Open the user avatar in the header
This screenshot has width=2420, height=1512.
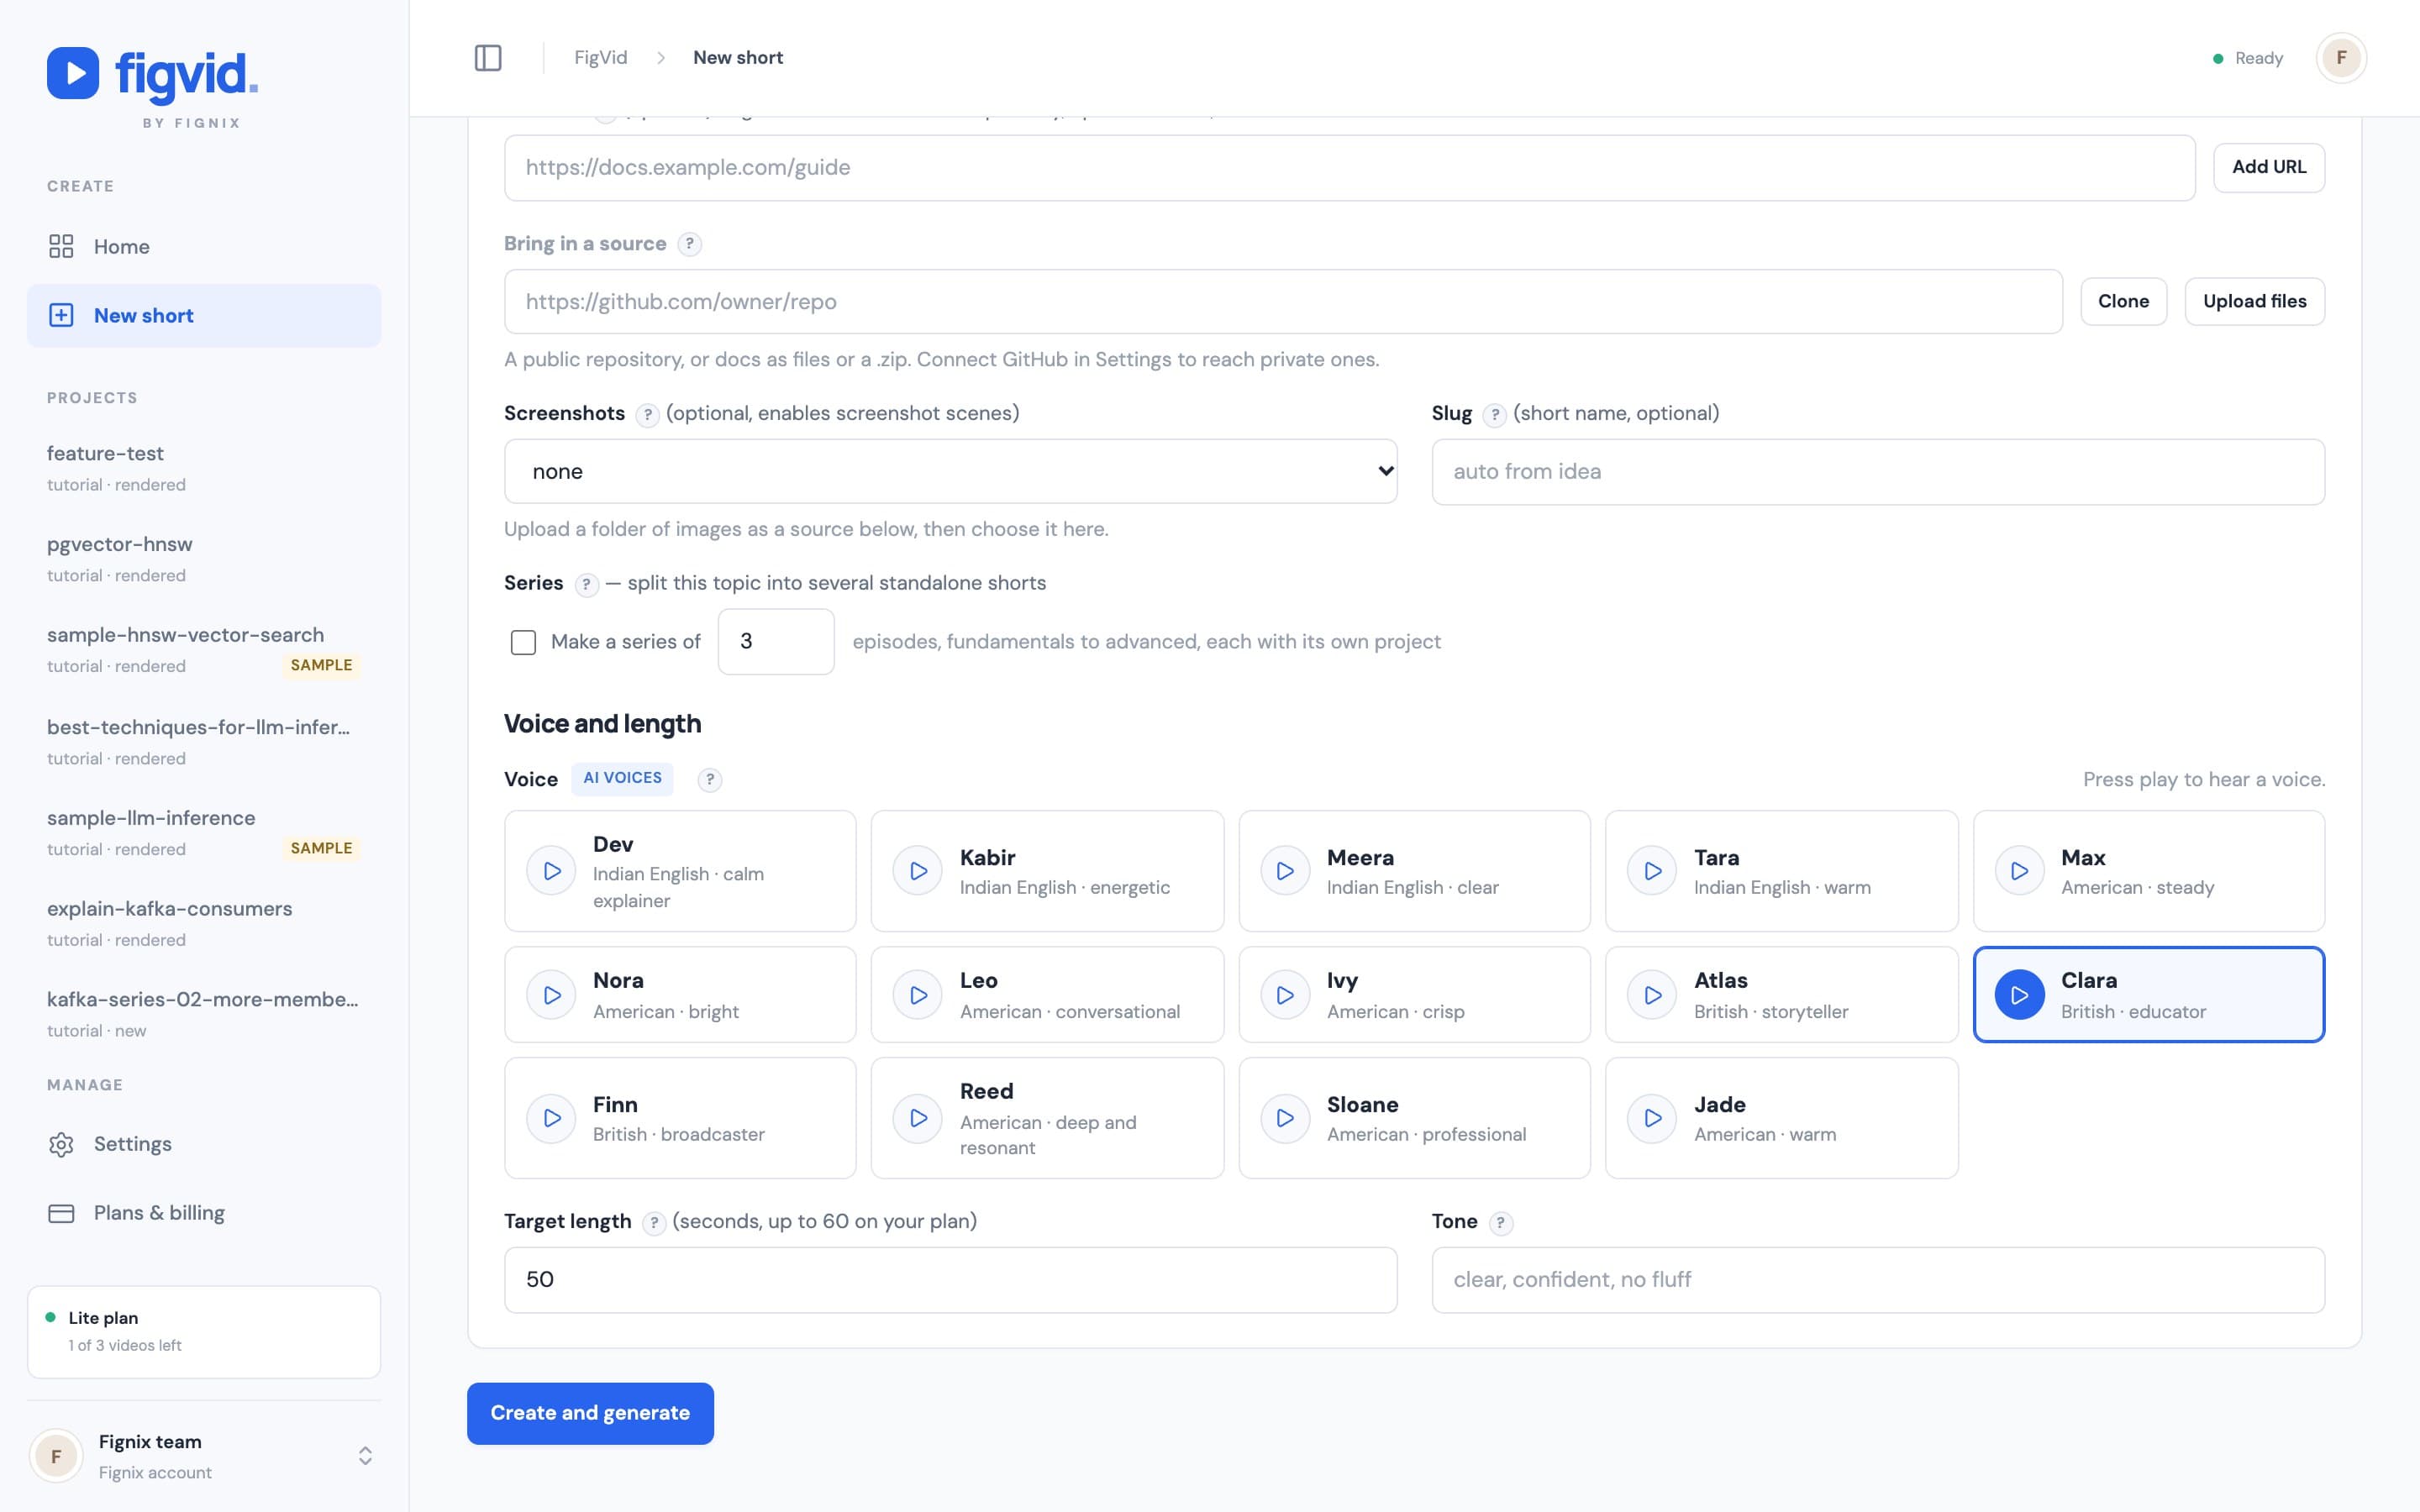pyautogui.click(x=2341, y=58)
